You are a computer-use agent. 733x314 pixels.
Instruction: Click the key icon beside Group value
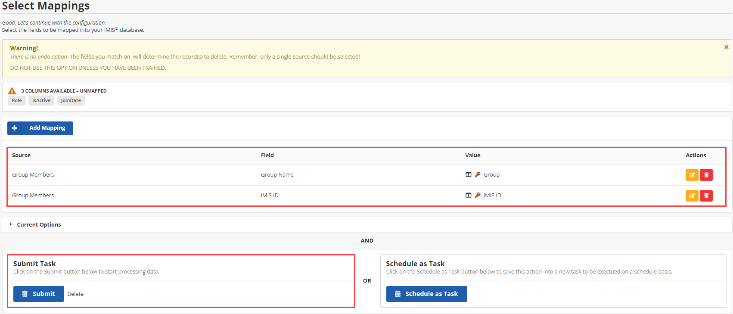pyautogui.click(x=478, y=175)
